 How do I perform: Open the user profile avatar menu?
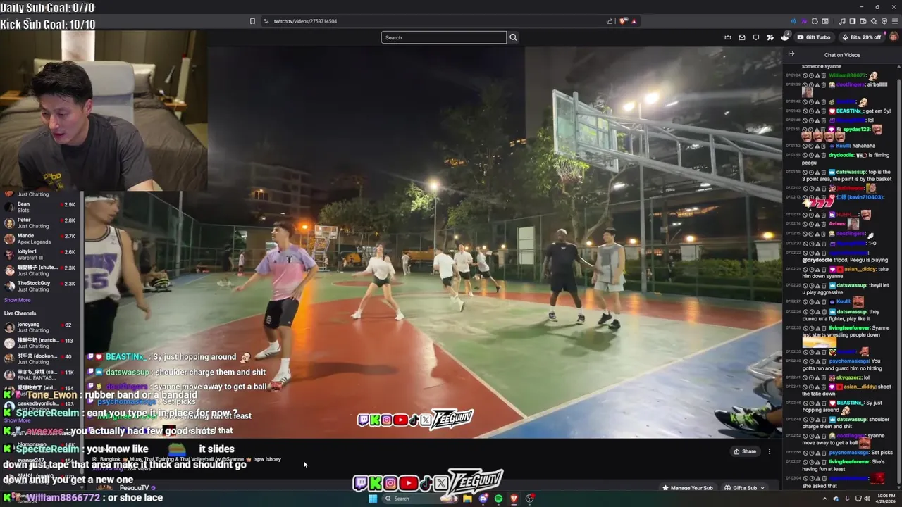pos(894,37)
